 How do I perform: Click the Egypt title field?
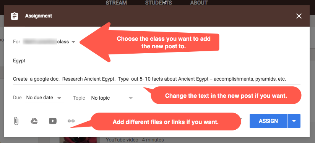coord(157,61)
